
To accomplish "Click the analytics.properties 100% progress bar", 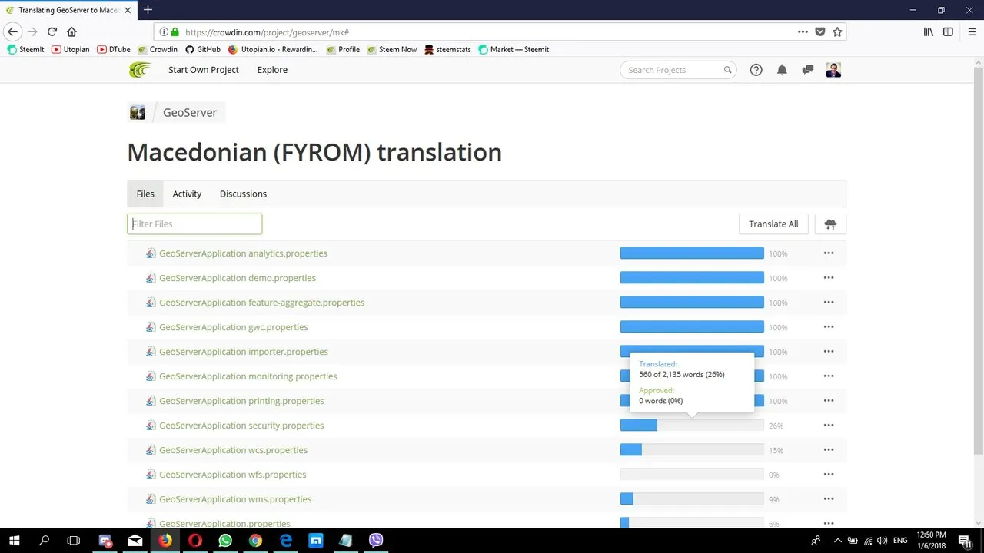I will tap(692, 253).
